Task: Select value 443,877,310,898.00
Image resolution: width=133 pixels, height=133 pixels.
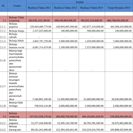Action: pos(93,27)
